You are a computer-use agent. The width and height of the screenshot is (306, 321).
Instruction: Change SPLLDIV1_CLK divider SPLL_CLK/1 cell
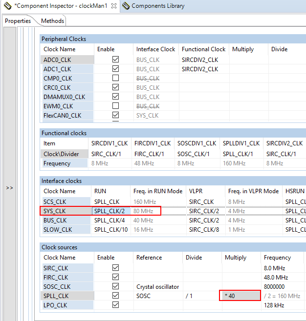coord(242,154)
